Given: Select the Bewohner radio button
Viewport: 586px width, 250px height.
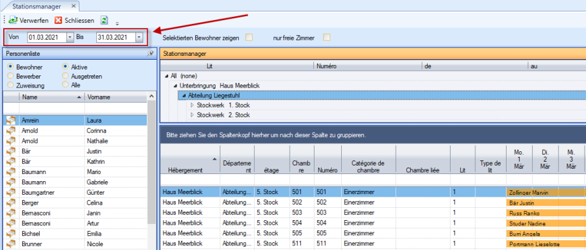Looking at the screenshot, I should point(10,67).
